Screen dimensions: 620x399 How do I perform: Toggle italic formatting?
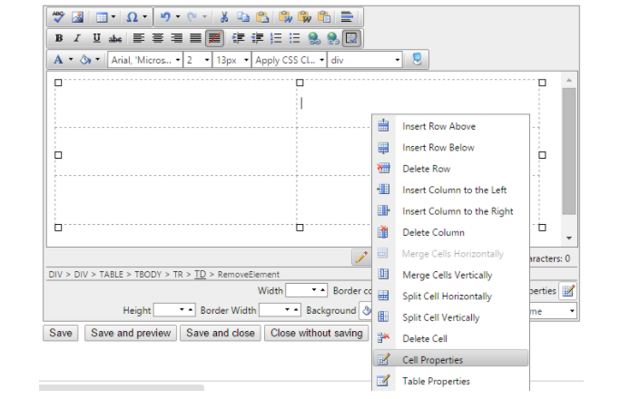tap(77, 38)
